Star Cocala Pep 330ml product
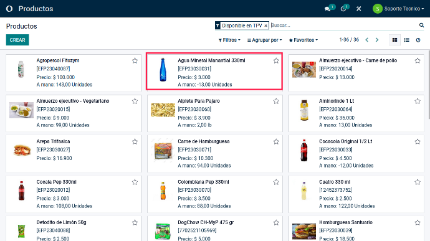The height and width of the screenshot is (241, 430). [x=135, y=182]
